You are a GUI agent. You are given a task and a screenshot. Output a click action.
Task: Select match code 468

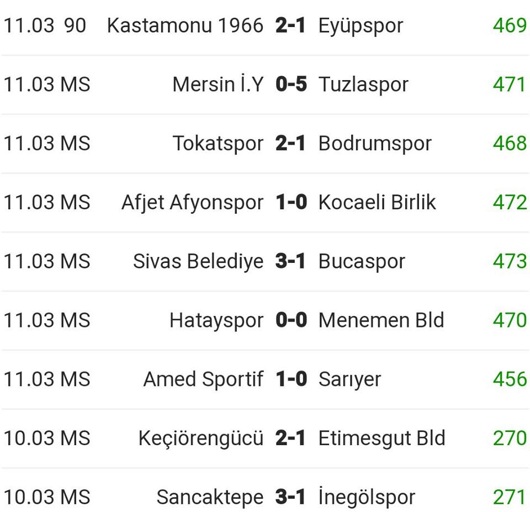pyautogui.click(x=510, y=144)
